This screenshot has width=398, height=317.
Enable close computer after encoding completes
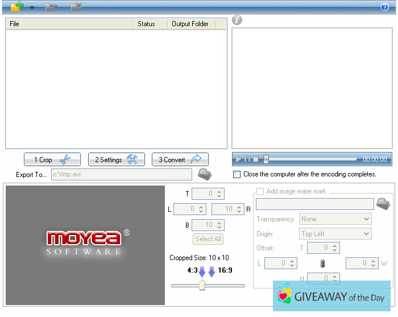237,174
